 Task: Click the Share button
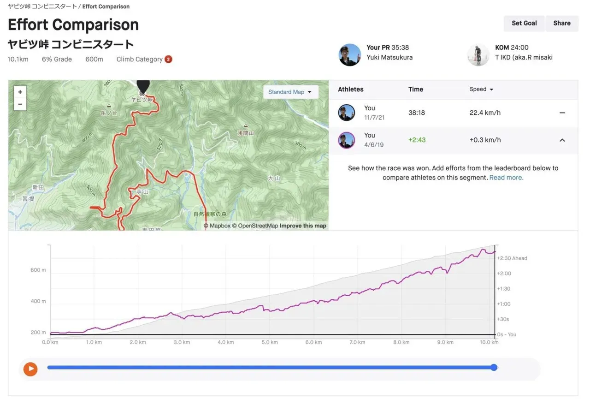click(561, 23)
